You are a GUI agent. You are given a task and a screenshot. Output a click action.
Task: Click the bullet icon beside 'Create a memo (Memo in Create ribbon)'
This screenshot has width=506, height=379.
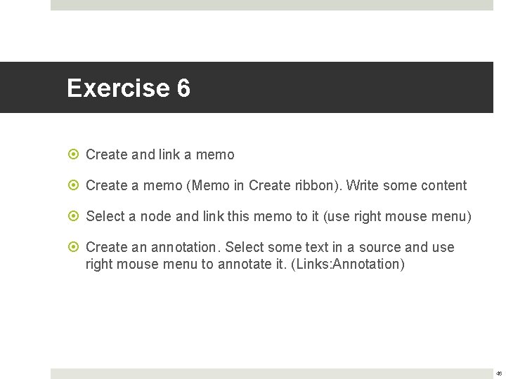coord(74,185)
